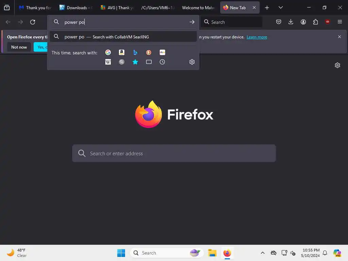This screenshot has height=261, width=348.
Task: Click the Search or enter address field
Action: point(174,153)
